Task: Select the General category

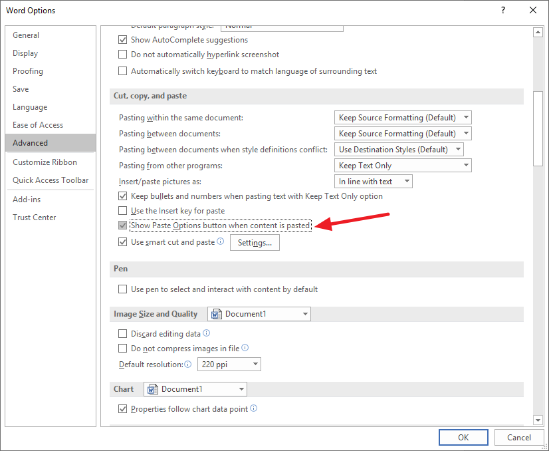Action: (51, 35)
